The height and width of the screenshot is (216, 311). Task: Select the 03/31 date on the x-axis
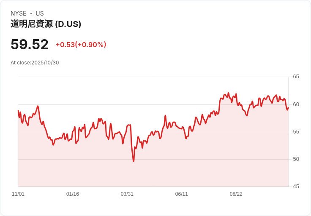point(127,194)
